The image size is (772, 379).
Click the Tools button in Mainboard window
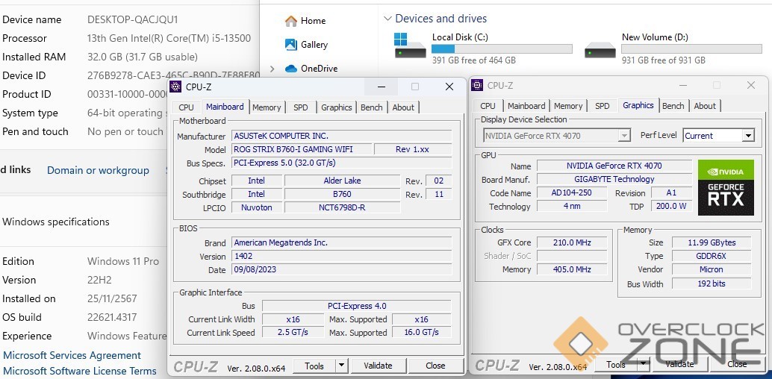pyautogui.click(x=314, y=366)
